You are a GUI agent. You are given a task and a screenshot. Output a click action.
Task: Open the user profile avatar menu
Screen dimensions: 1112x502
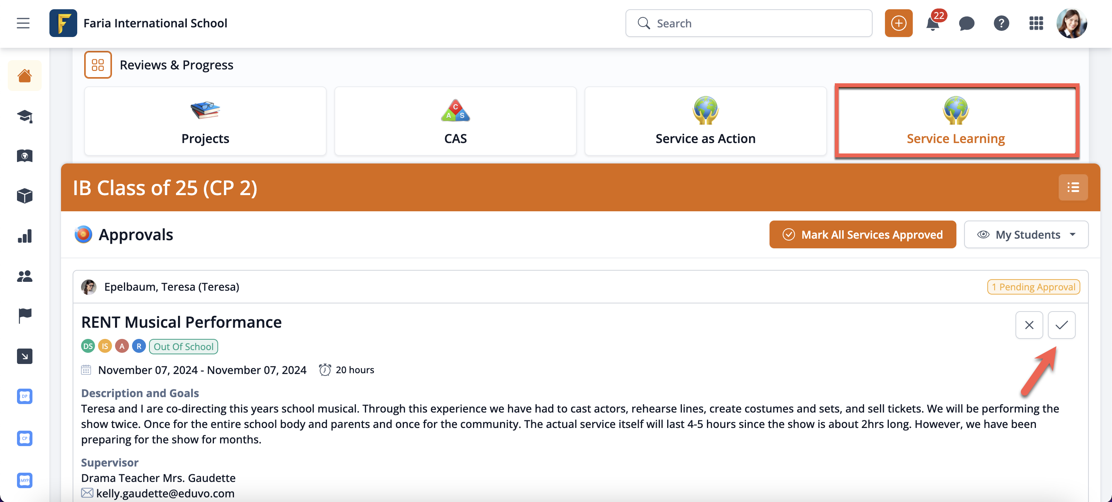coord(1071,23)
